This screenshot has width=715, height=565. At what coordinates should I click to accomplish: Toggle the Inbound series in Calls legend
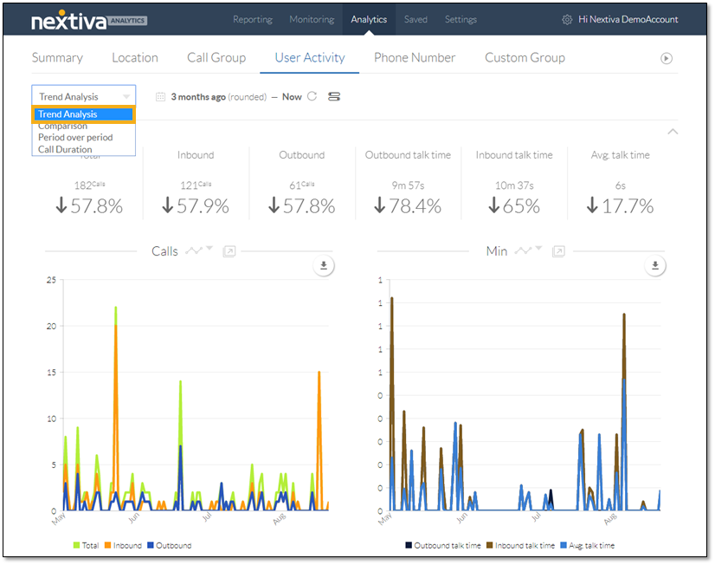pos(123,545)
